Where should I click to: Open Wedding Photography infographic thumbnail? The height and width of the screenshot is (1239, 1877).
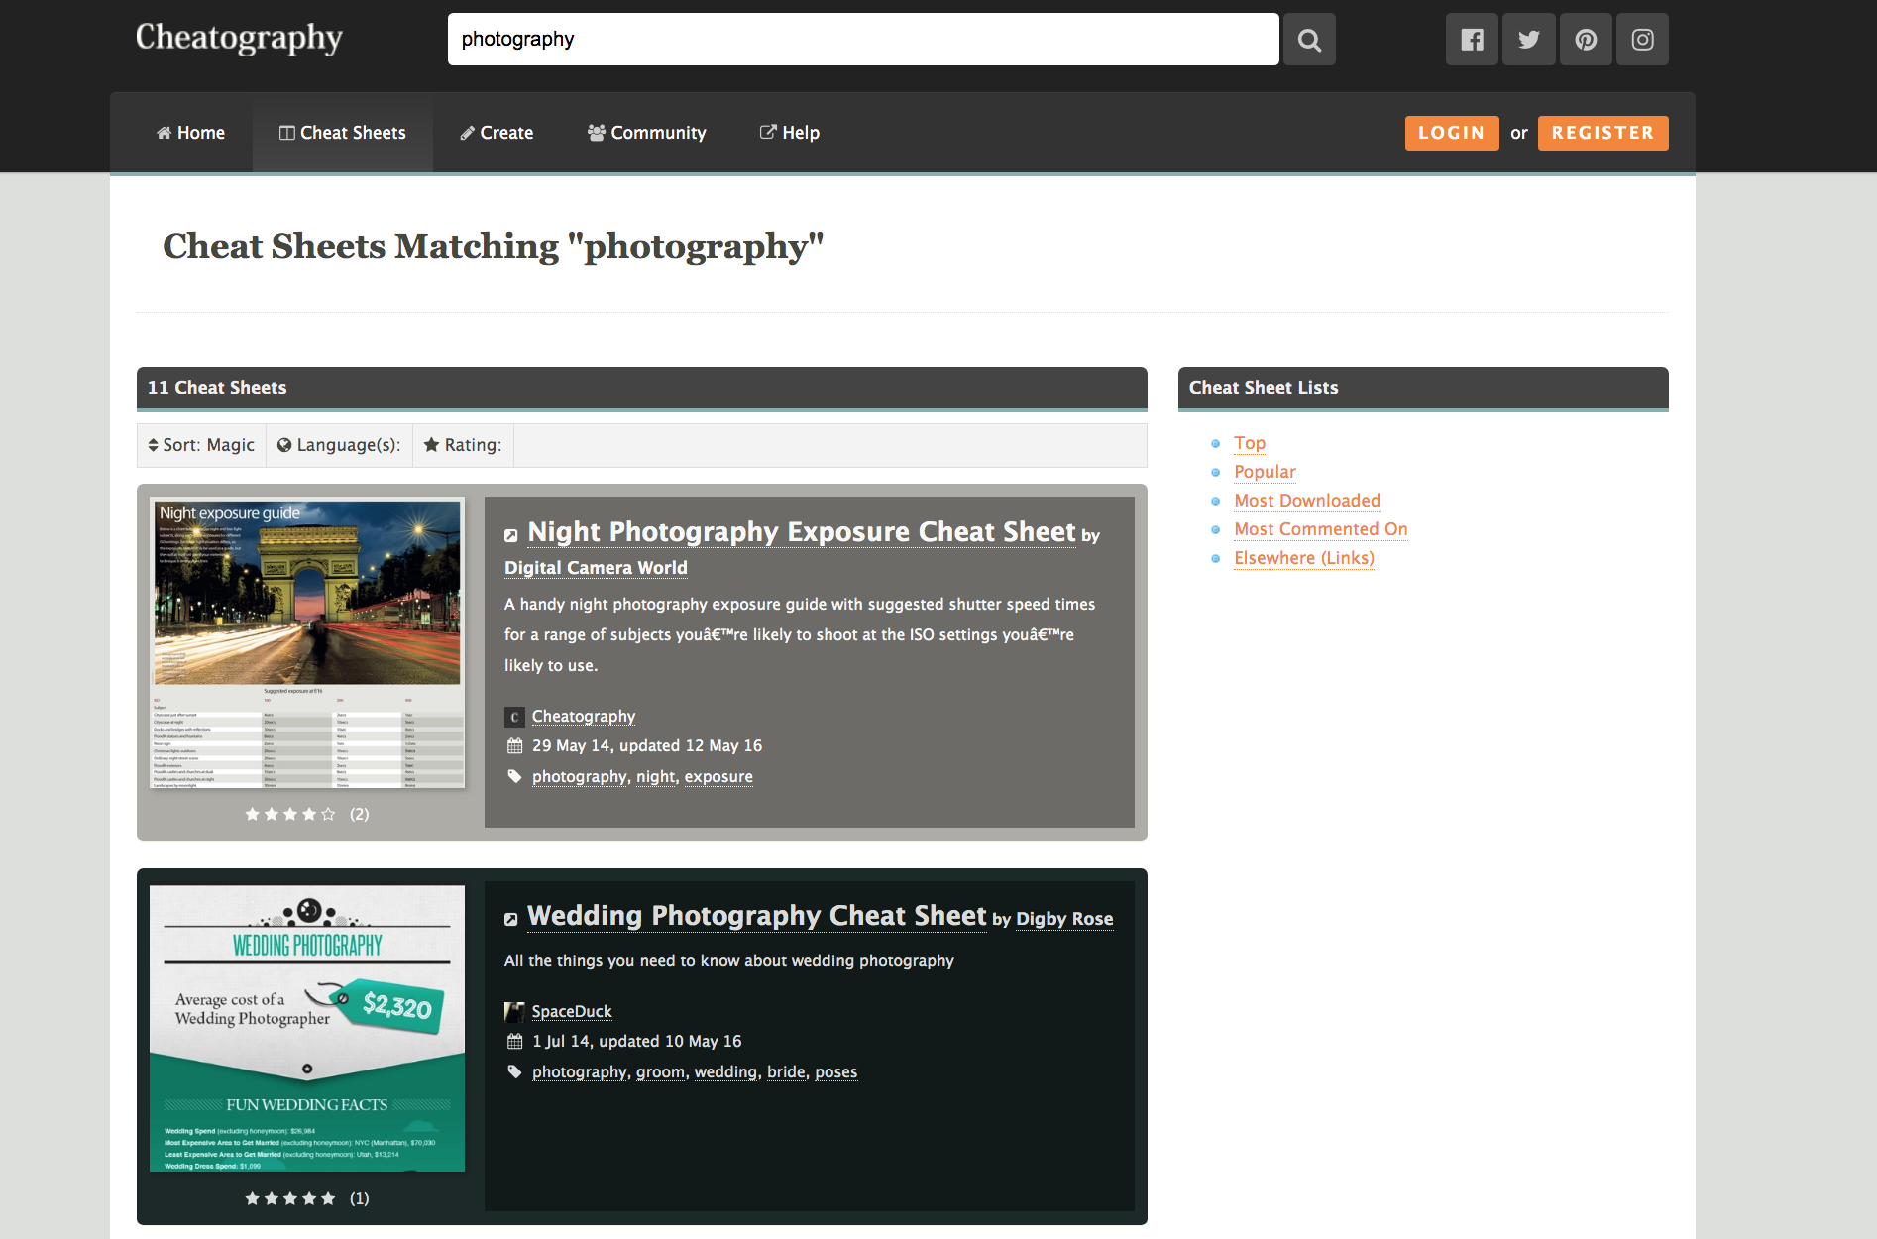pyautogui.click(x=307, y=1028)
